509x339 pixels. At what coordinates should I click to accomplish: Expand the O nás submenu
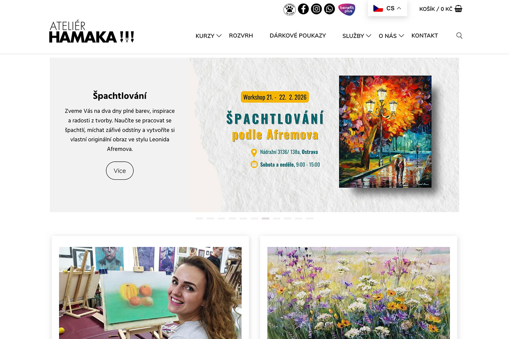(x=391, y=36)
